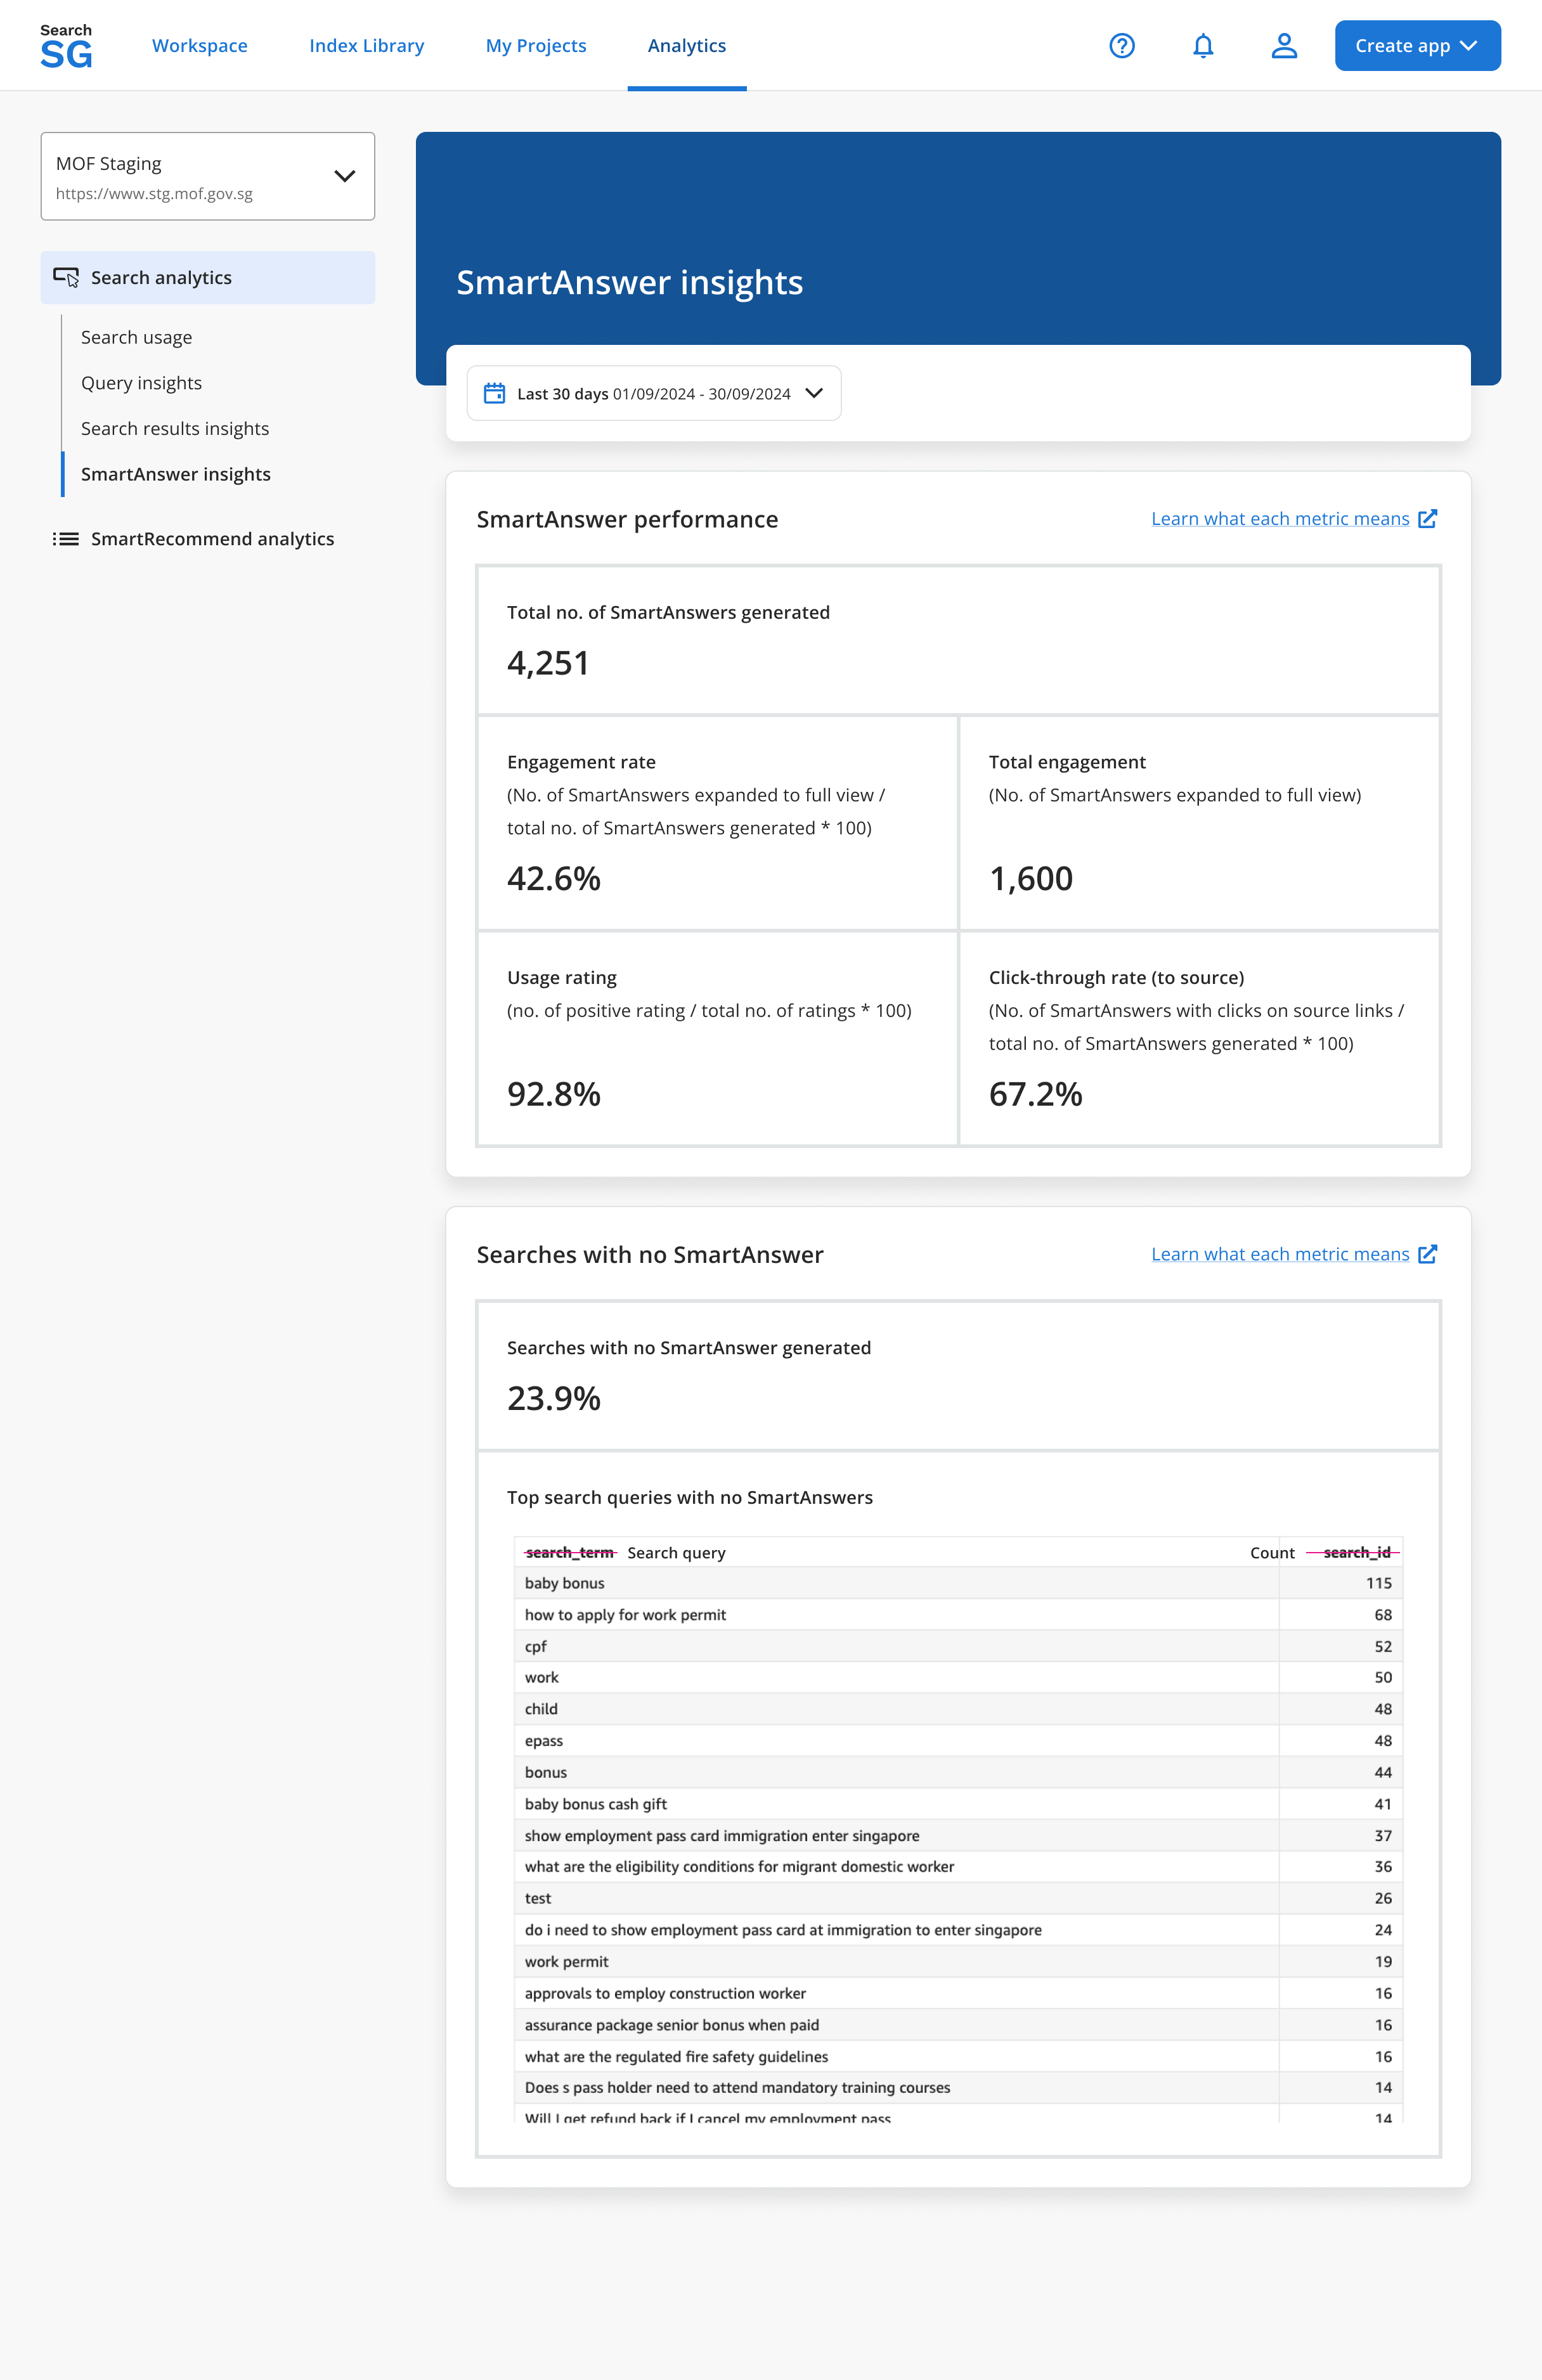Click the SearchSG logo
Image resolution: width=1542 pixels, height=2380 pixels.
pos(66,46)
